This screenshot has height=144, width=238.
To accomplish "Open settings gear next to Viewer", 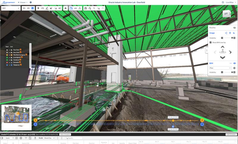I will click(31, 2).
